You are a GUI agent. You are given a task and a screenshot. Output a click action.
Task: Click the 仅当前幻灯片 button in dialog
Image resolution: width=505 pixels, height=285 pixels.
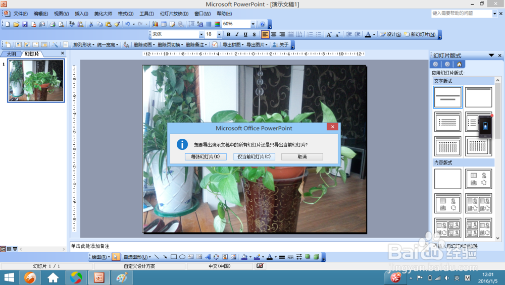[254, 157]
